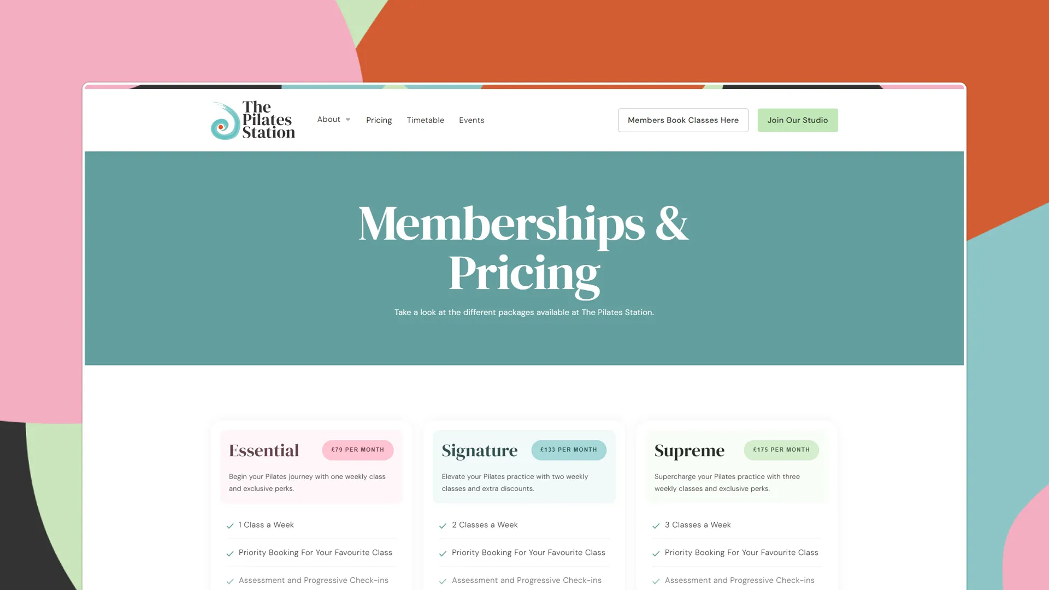
Task: Click the Pricing navigation menu item
Action: [378, 120]
